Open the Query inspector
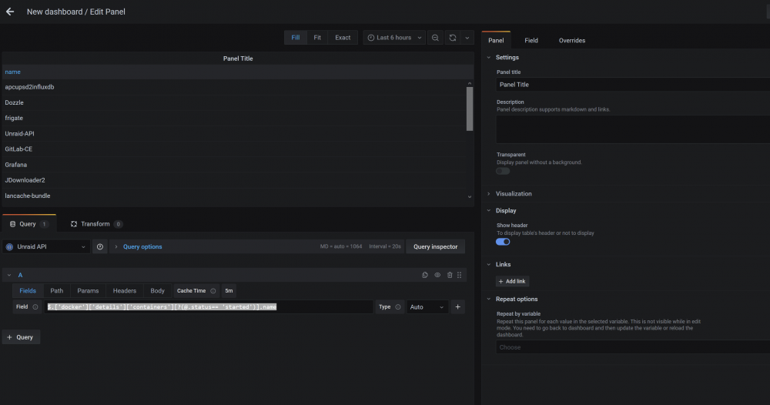Screen dimensions: 770x405 point(435,247)
